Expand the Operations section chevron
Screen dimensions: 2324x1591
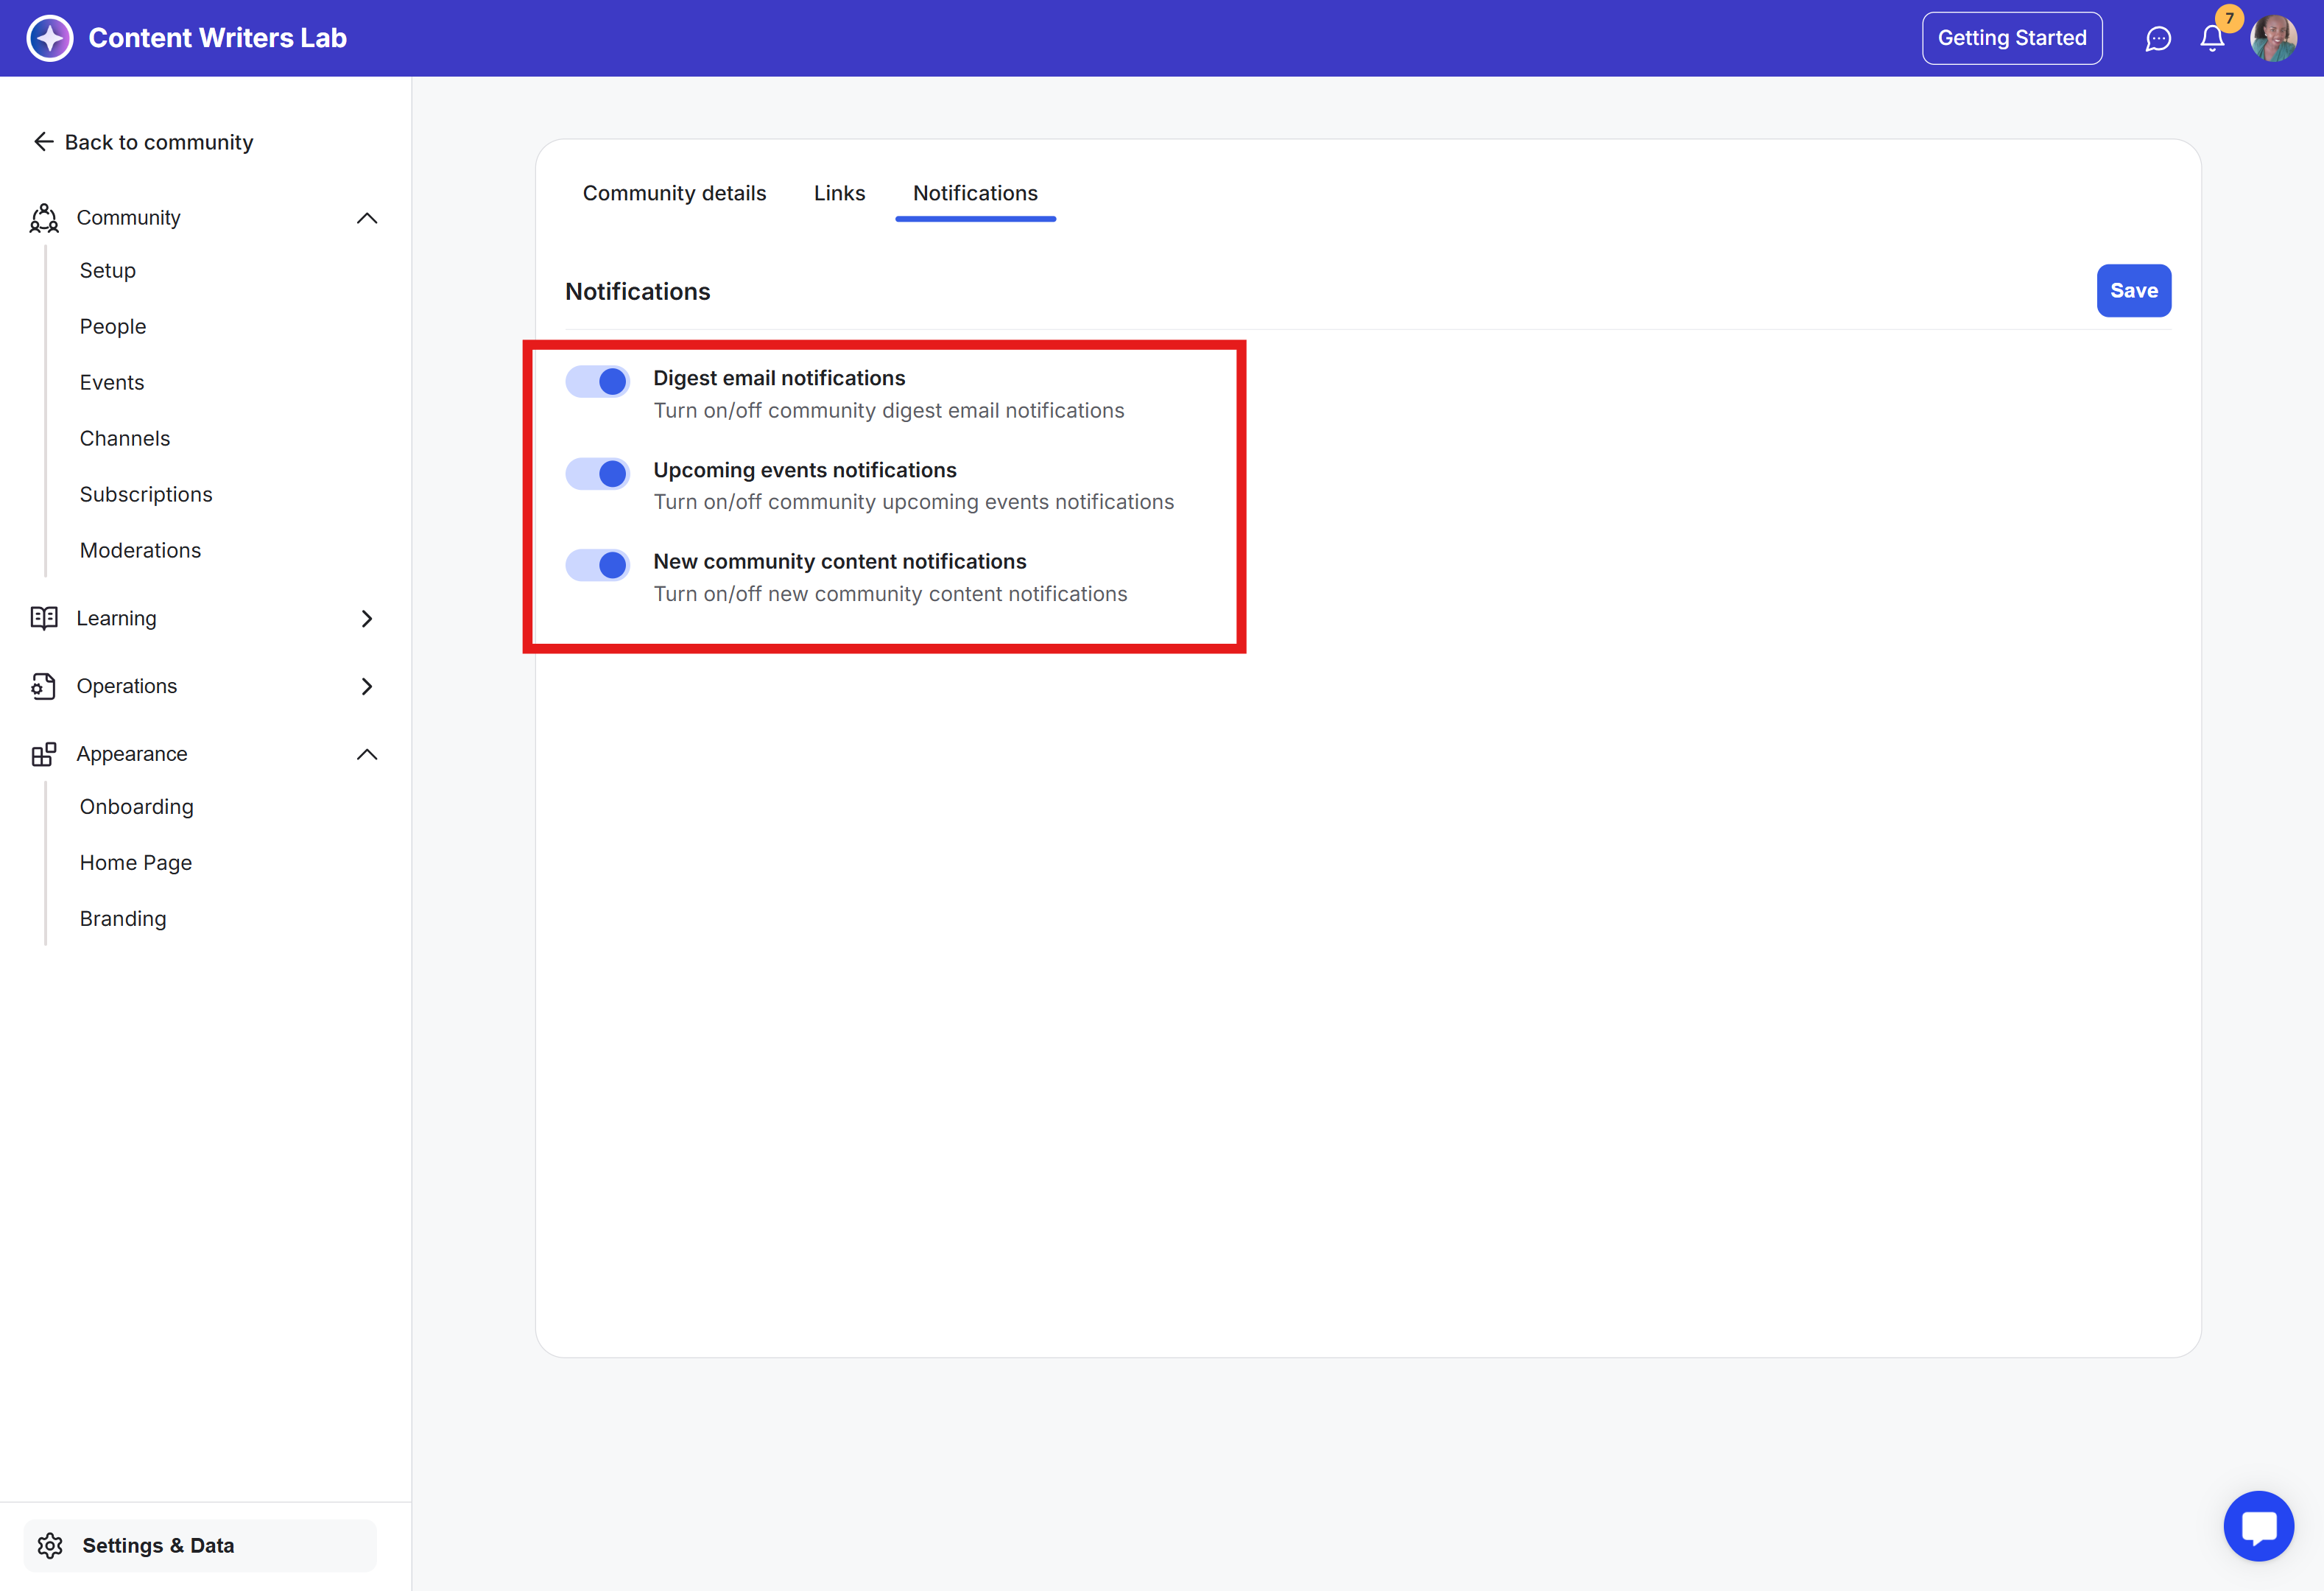click(367, 686)
